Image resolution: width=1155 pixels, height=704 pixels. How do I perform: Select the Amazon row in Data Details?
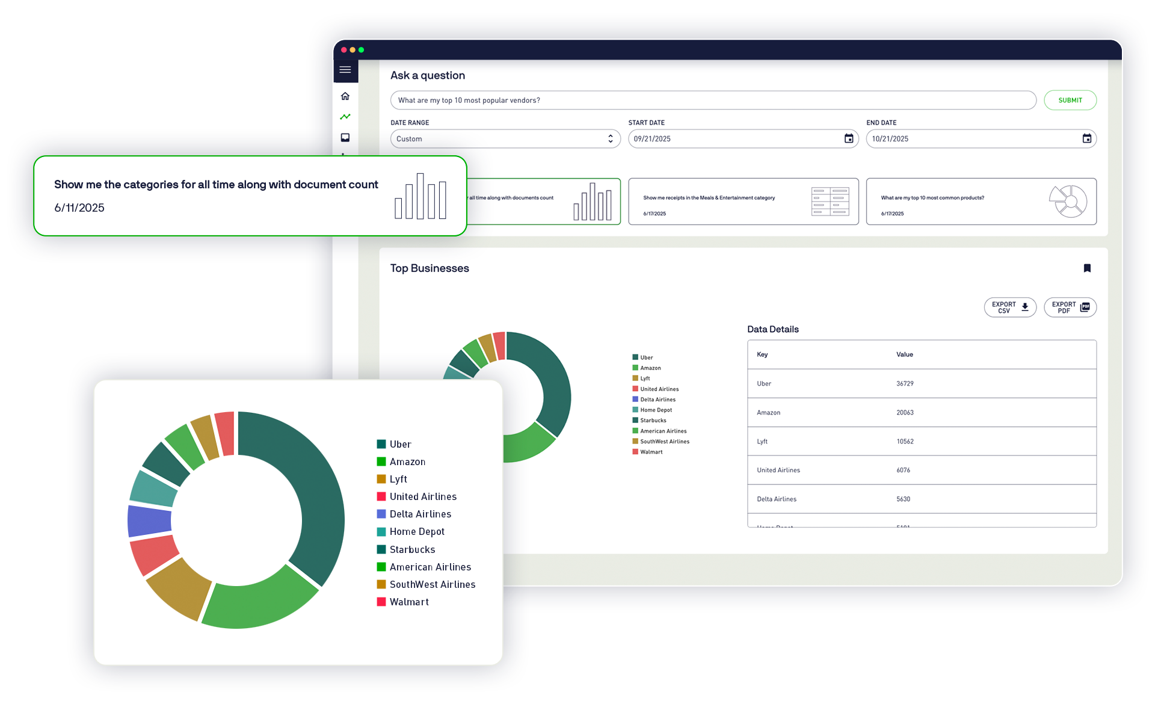[921, 413]
